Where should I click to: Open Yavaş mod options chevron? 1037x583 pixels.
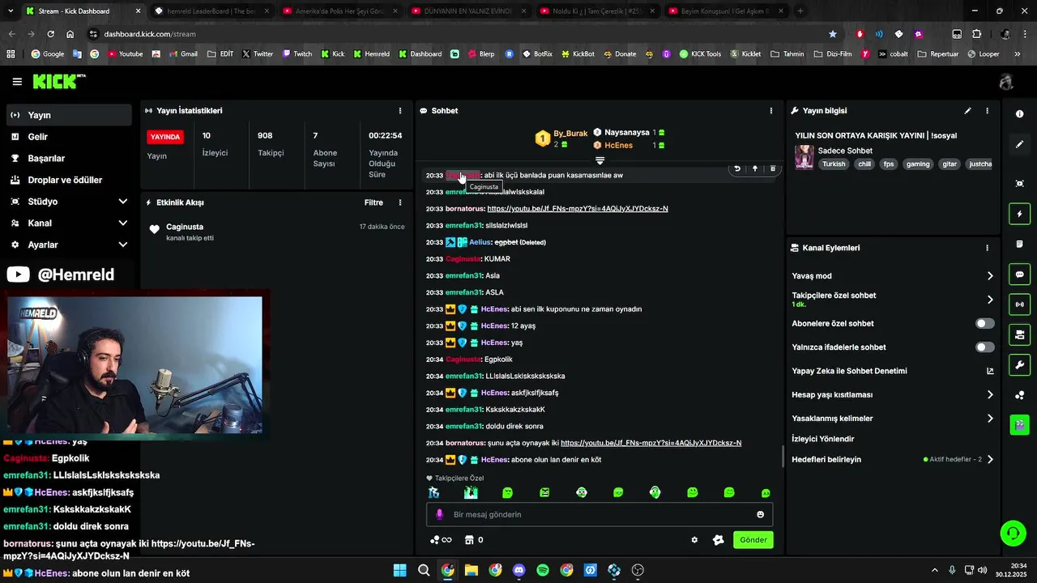click(989, 276)
